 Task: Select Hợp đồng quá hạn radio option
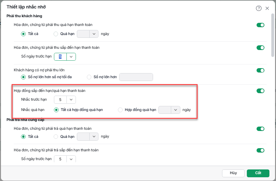click(120, 110)
